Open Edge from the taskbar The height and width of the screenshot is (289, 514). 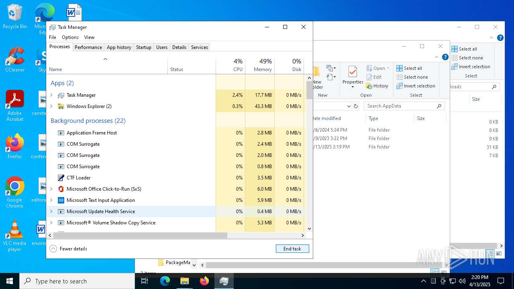[x=165, y=281]
